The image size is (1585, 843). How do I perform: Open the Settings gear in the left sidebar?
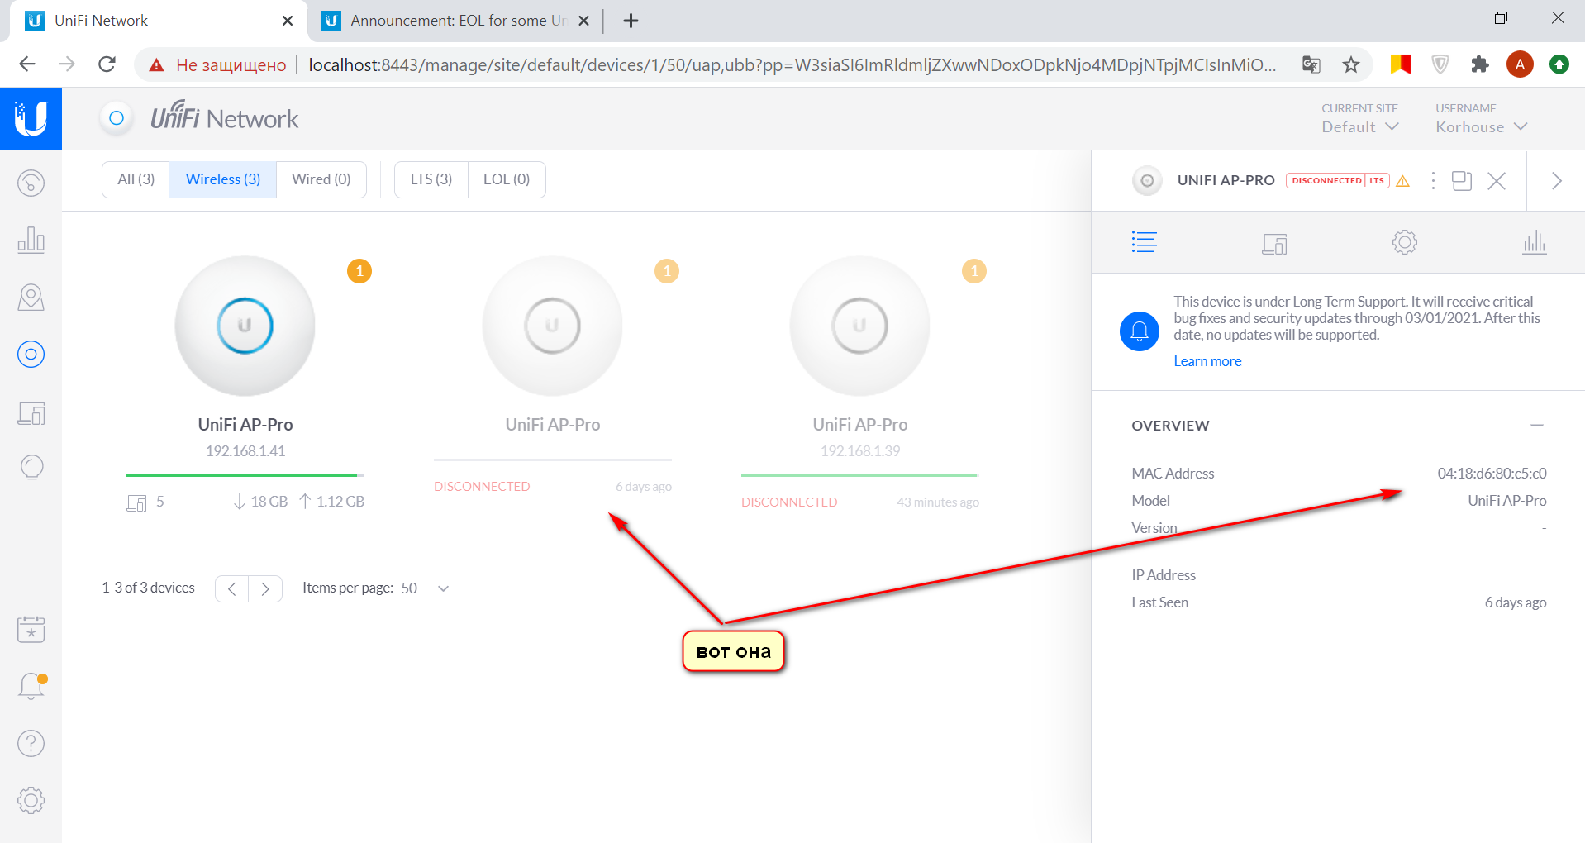tap(31, 800)
